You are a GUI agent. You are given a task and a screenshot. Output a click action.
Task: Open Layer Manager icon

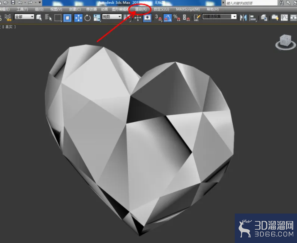(264, 18)
